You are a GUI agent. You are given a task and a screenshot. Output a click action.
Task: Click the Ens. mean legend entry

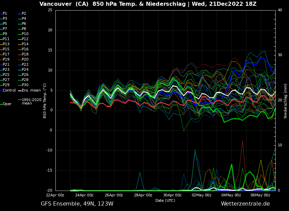31,91
